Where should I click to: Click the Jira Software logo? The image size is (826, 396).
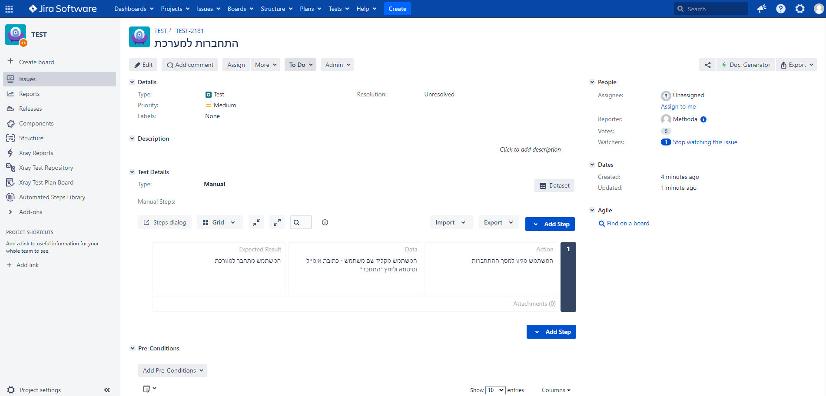tap(63, 9)
